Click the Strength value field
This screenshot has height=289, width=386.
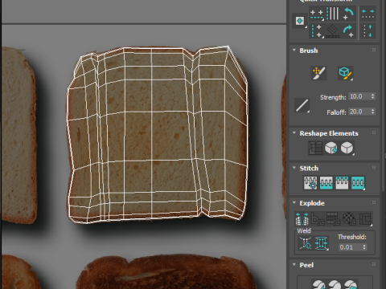tap(359, 96)
